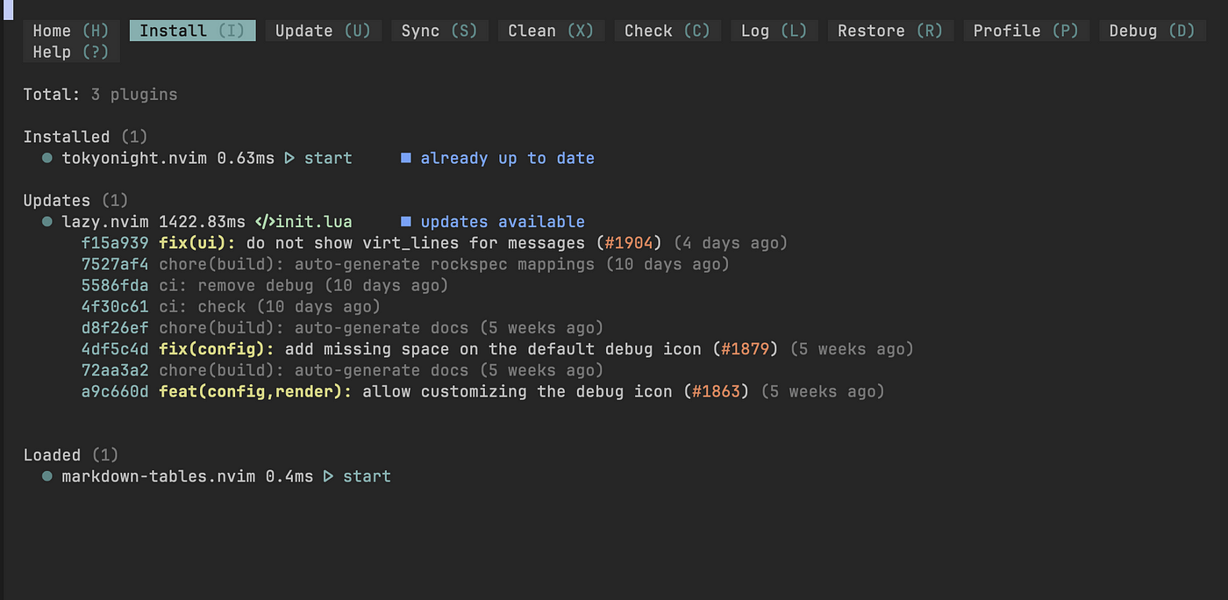Click the 'Total: 3 plugins' line
Image resolution: width=1228 pixels, height=600 pixels.
[100, 95]
